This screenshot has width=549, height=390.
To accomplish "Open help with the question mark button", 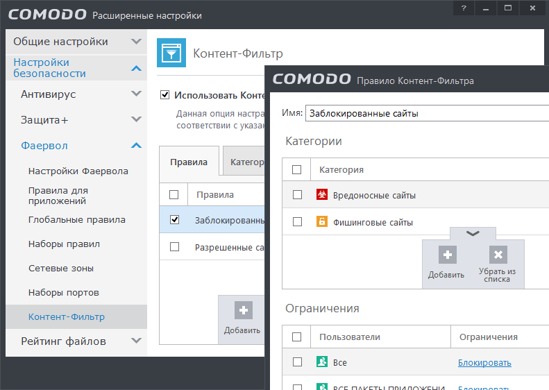I will (x=464, y=8).
